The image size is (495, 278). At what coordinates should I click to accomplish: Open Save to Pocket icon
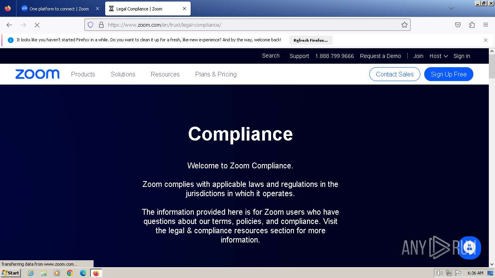click(x=458, y=25)
